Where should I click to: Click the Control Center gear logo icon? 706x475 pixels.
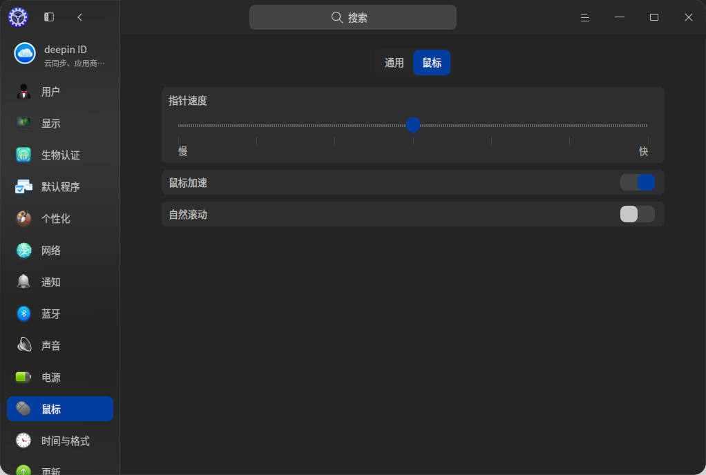tap(18, 17)
